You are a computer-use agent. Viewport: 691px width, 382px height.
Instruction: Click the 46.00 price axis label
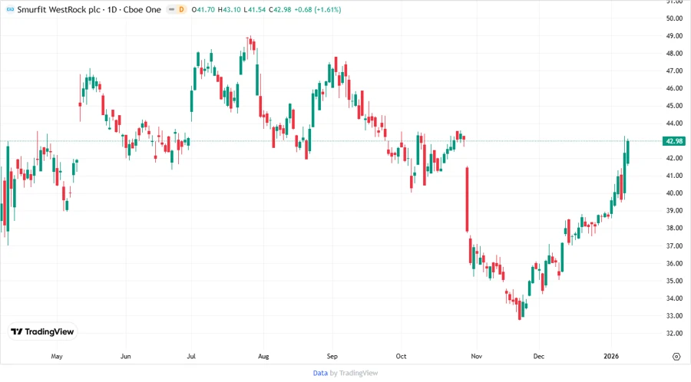674,88
